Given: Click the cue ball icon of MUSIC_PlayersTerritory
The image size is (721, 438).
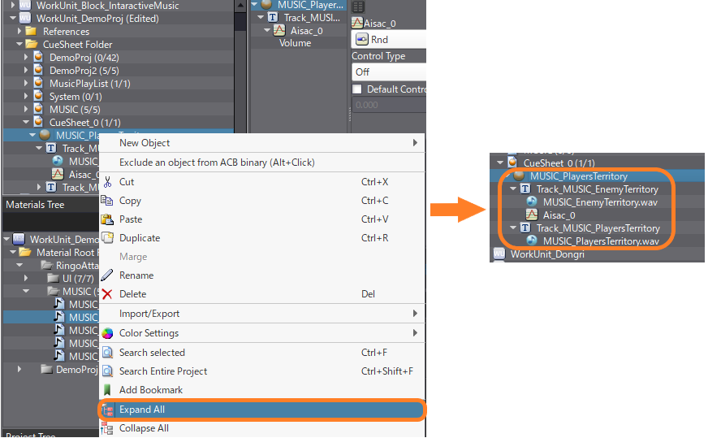Looking at the screenshot, I should click(x=519, y=176).
